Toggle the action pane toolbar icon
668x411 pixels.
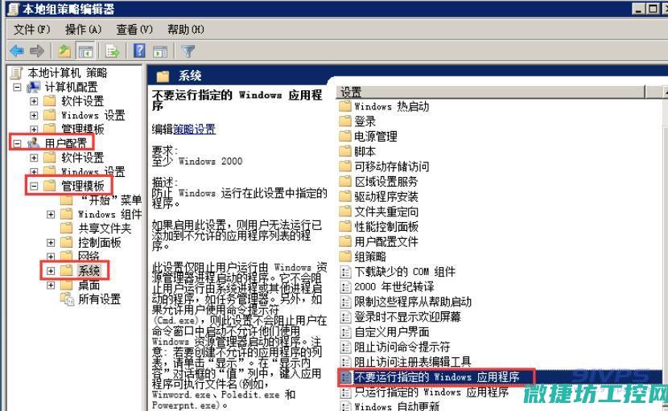tap(161, 51)
